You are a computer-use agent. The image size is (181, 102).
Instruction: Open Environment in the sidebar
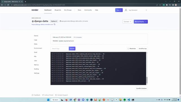[38, 48]
